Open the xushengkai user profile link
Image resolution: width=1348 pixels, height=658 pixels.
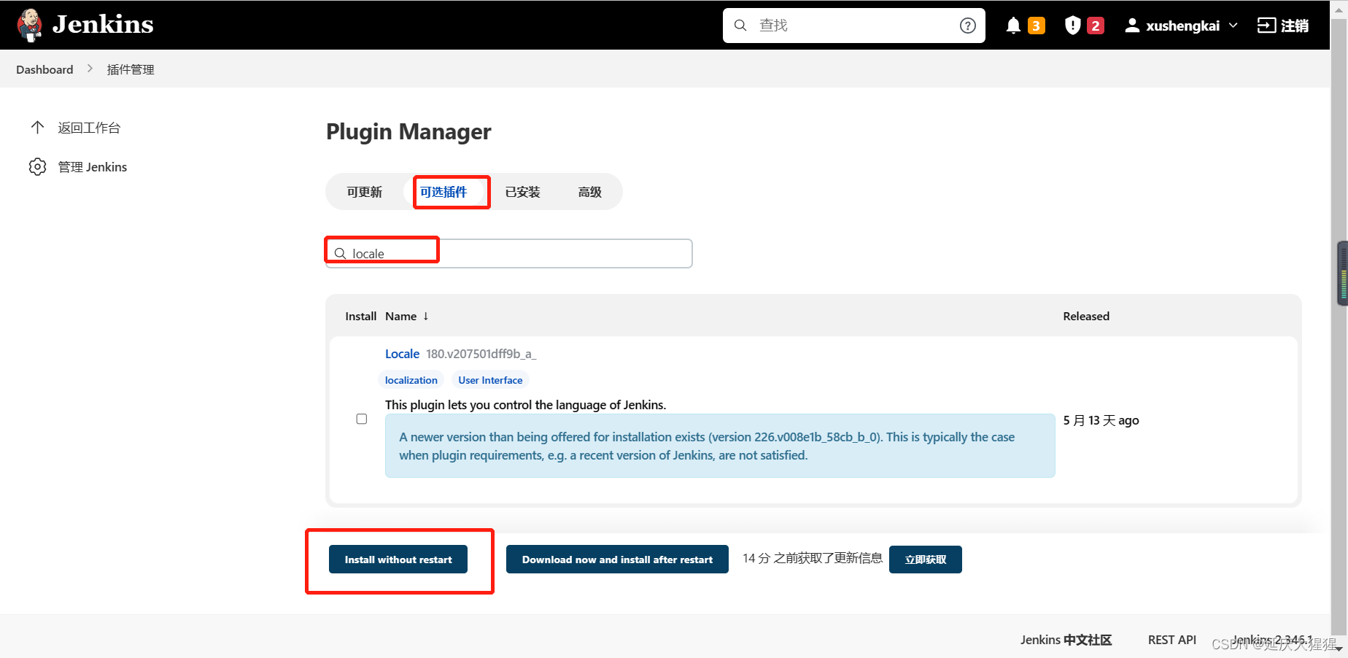tap(1173, 26)
